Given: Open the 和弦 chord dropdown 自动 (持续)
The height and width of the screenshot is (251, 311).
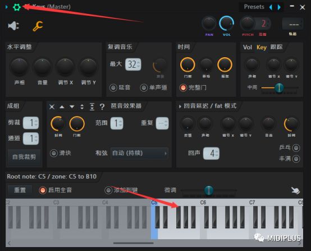Looking at the screenshot, I should (x=139, y=153).
